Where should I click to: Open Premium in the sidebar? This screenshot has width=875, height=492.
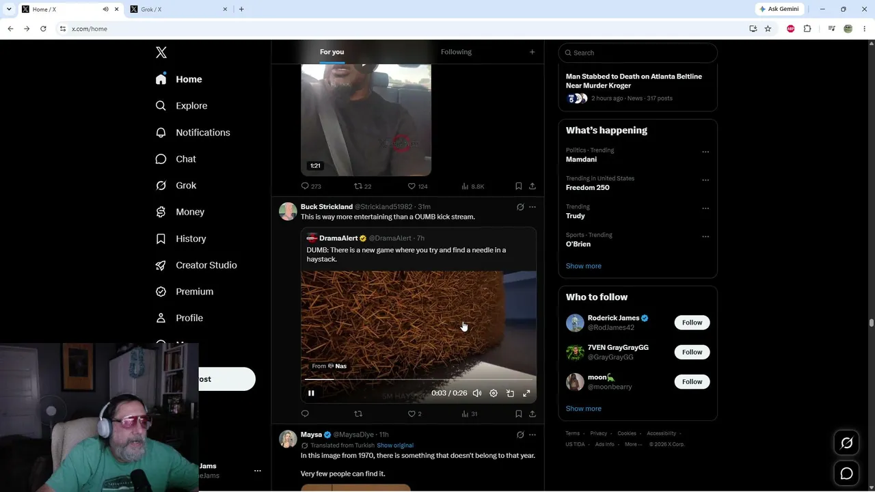pyautogui.click(x=185, y=292)
